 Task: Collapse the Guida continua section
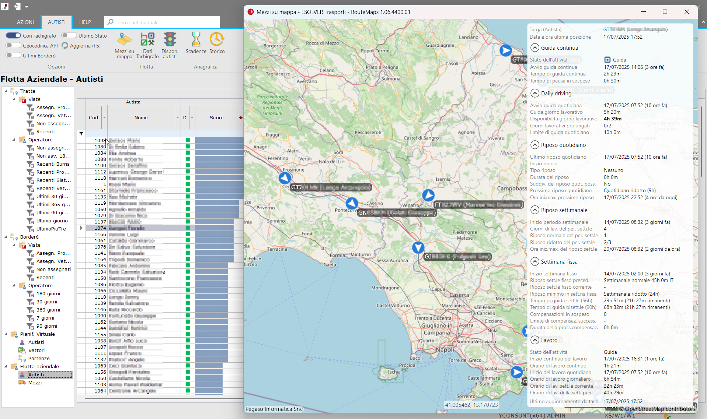tap(534, 47)
